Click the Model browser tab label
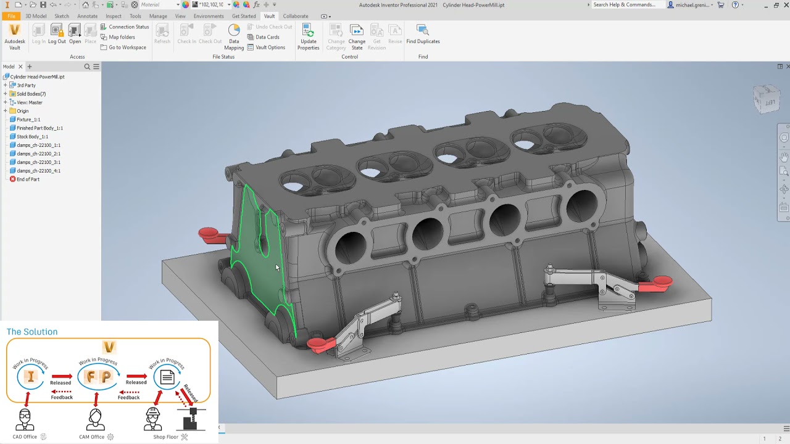The image size is (790, 444). click(9, 67)
